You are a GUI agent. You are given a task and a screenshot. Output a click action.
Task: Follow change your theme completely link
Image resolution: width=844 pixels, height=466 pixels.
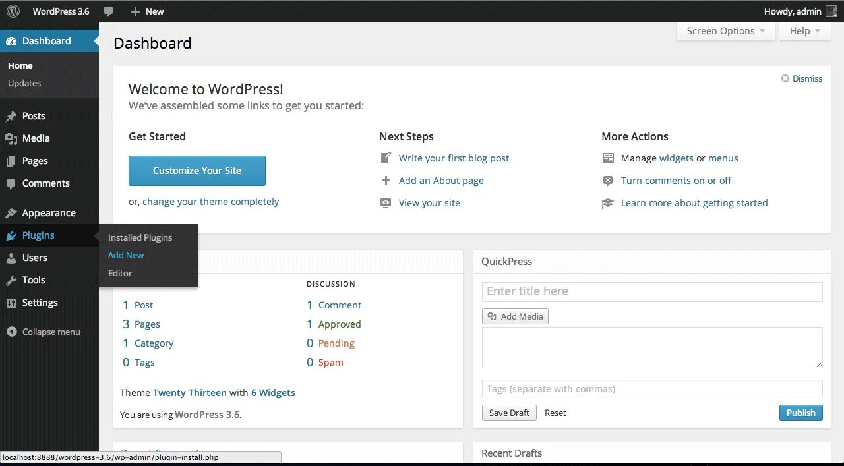click(x=210, y=202)
